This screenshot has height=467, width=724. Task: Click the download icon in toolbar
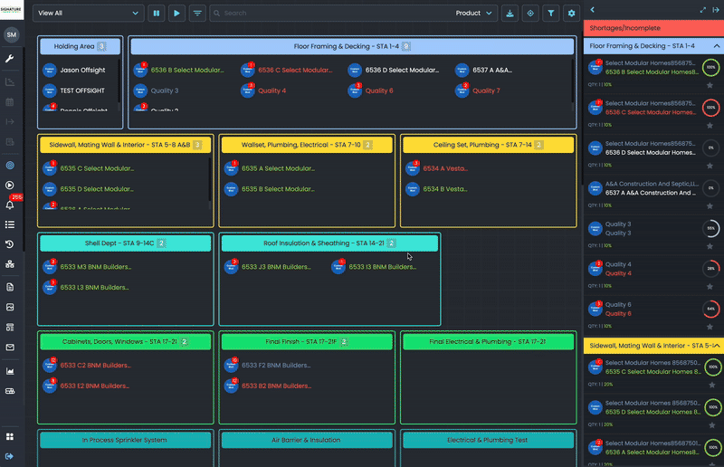coord(510,14)
